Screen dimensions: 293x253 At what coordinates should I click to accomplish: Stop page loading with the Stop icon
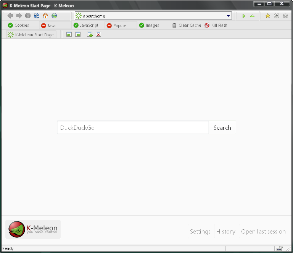28,16
